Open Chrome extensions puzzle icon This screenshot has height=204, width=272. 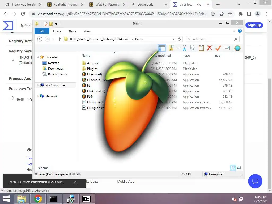pyautogui.click(x=240, y=14)
